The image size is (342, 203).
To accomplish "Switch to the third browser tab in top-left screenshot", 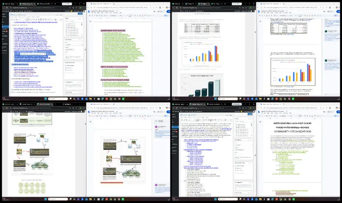I will point(45,4).
